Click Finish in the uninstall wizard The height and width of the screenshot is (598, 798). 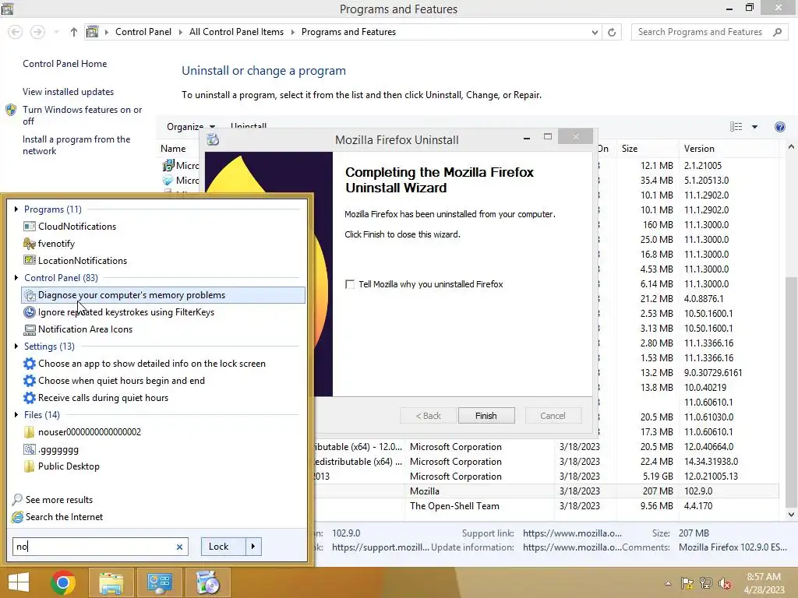[x=486, y=416]
